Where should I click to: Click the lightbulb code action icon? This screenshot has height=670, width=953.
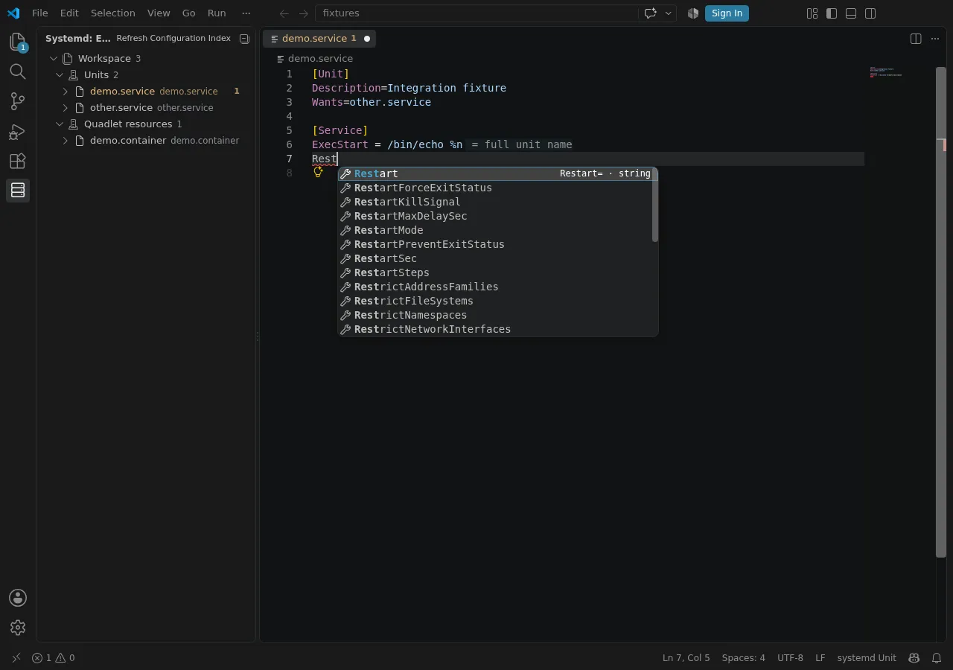tap(318, 172)
